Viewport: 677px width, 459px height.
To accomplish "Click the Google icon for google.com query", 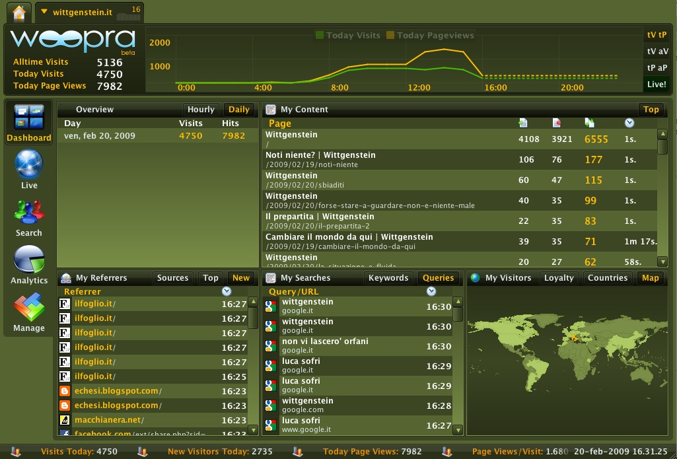I will [x=271, y=406].
